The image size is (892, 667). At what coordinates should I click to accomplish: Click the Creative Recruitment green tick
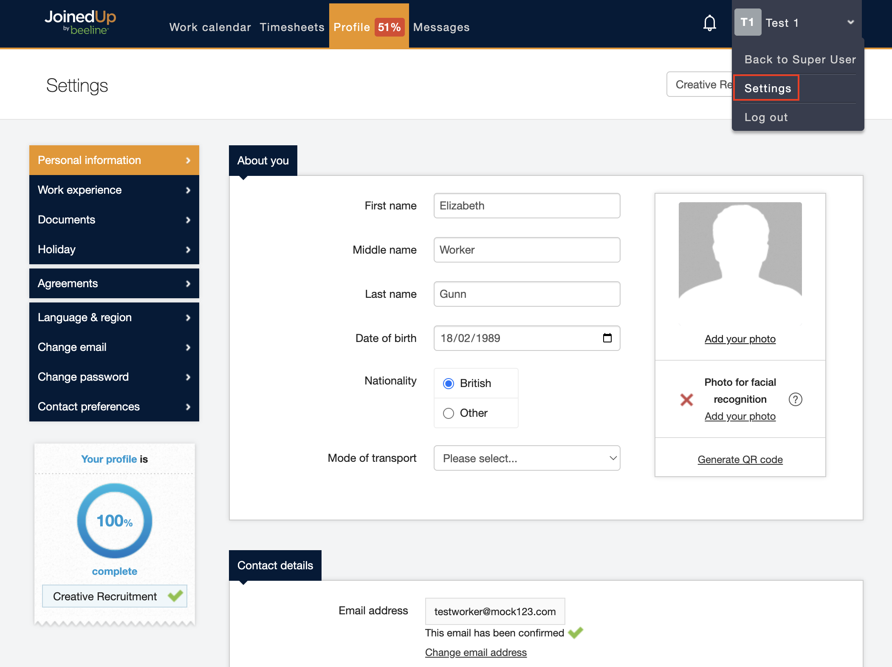[x=175, y=596]
